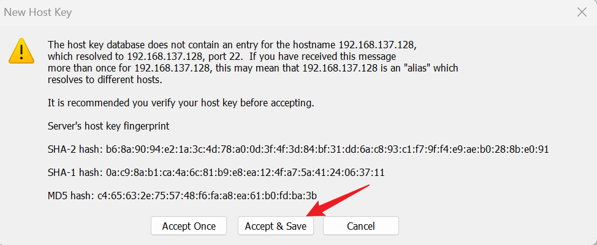Click the "MD5 hash:" label
Screen dimensions: 597x245
pos(69,196)
